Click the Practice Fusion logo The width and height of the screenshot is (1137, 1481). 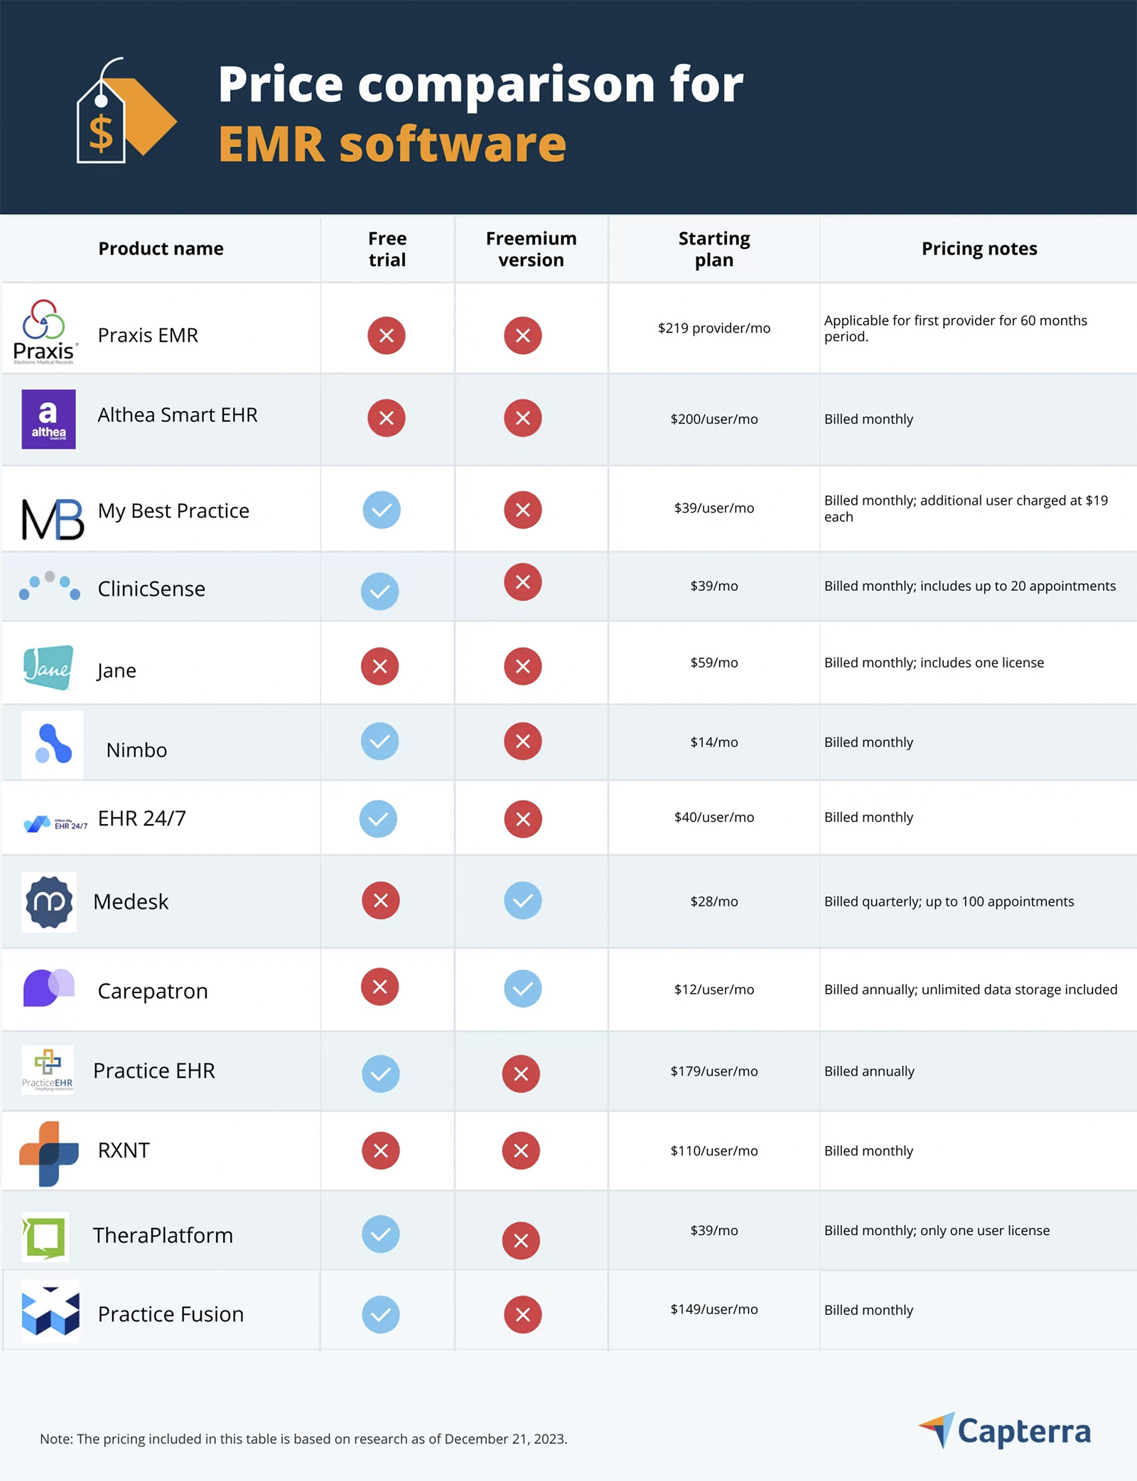tap(50, 1310)
